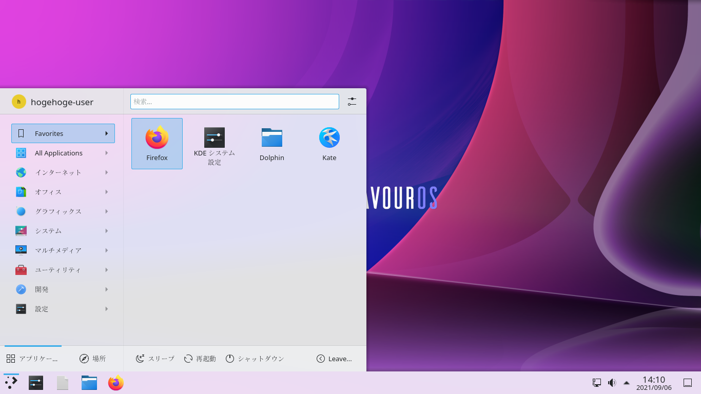Click the スリープ button
Viewport: 701px width, 394px height.
coord(155,359)
